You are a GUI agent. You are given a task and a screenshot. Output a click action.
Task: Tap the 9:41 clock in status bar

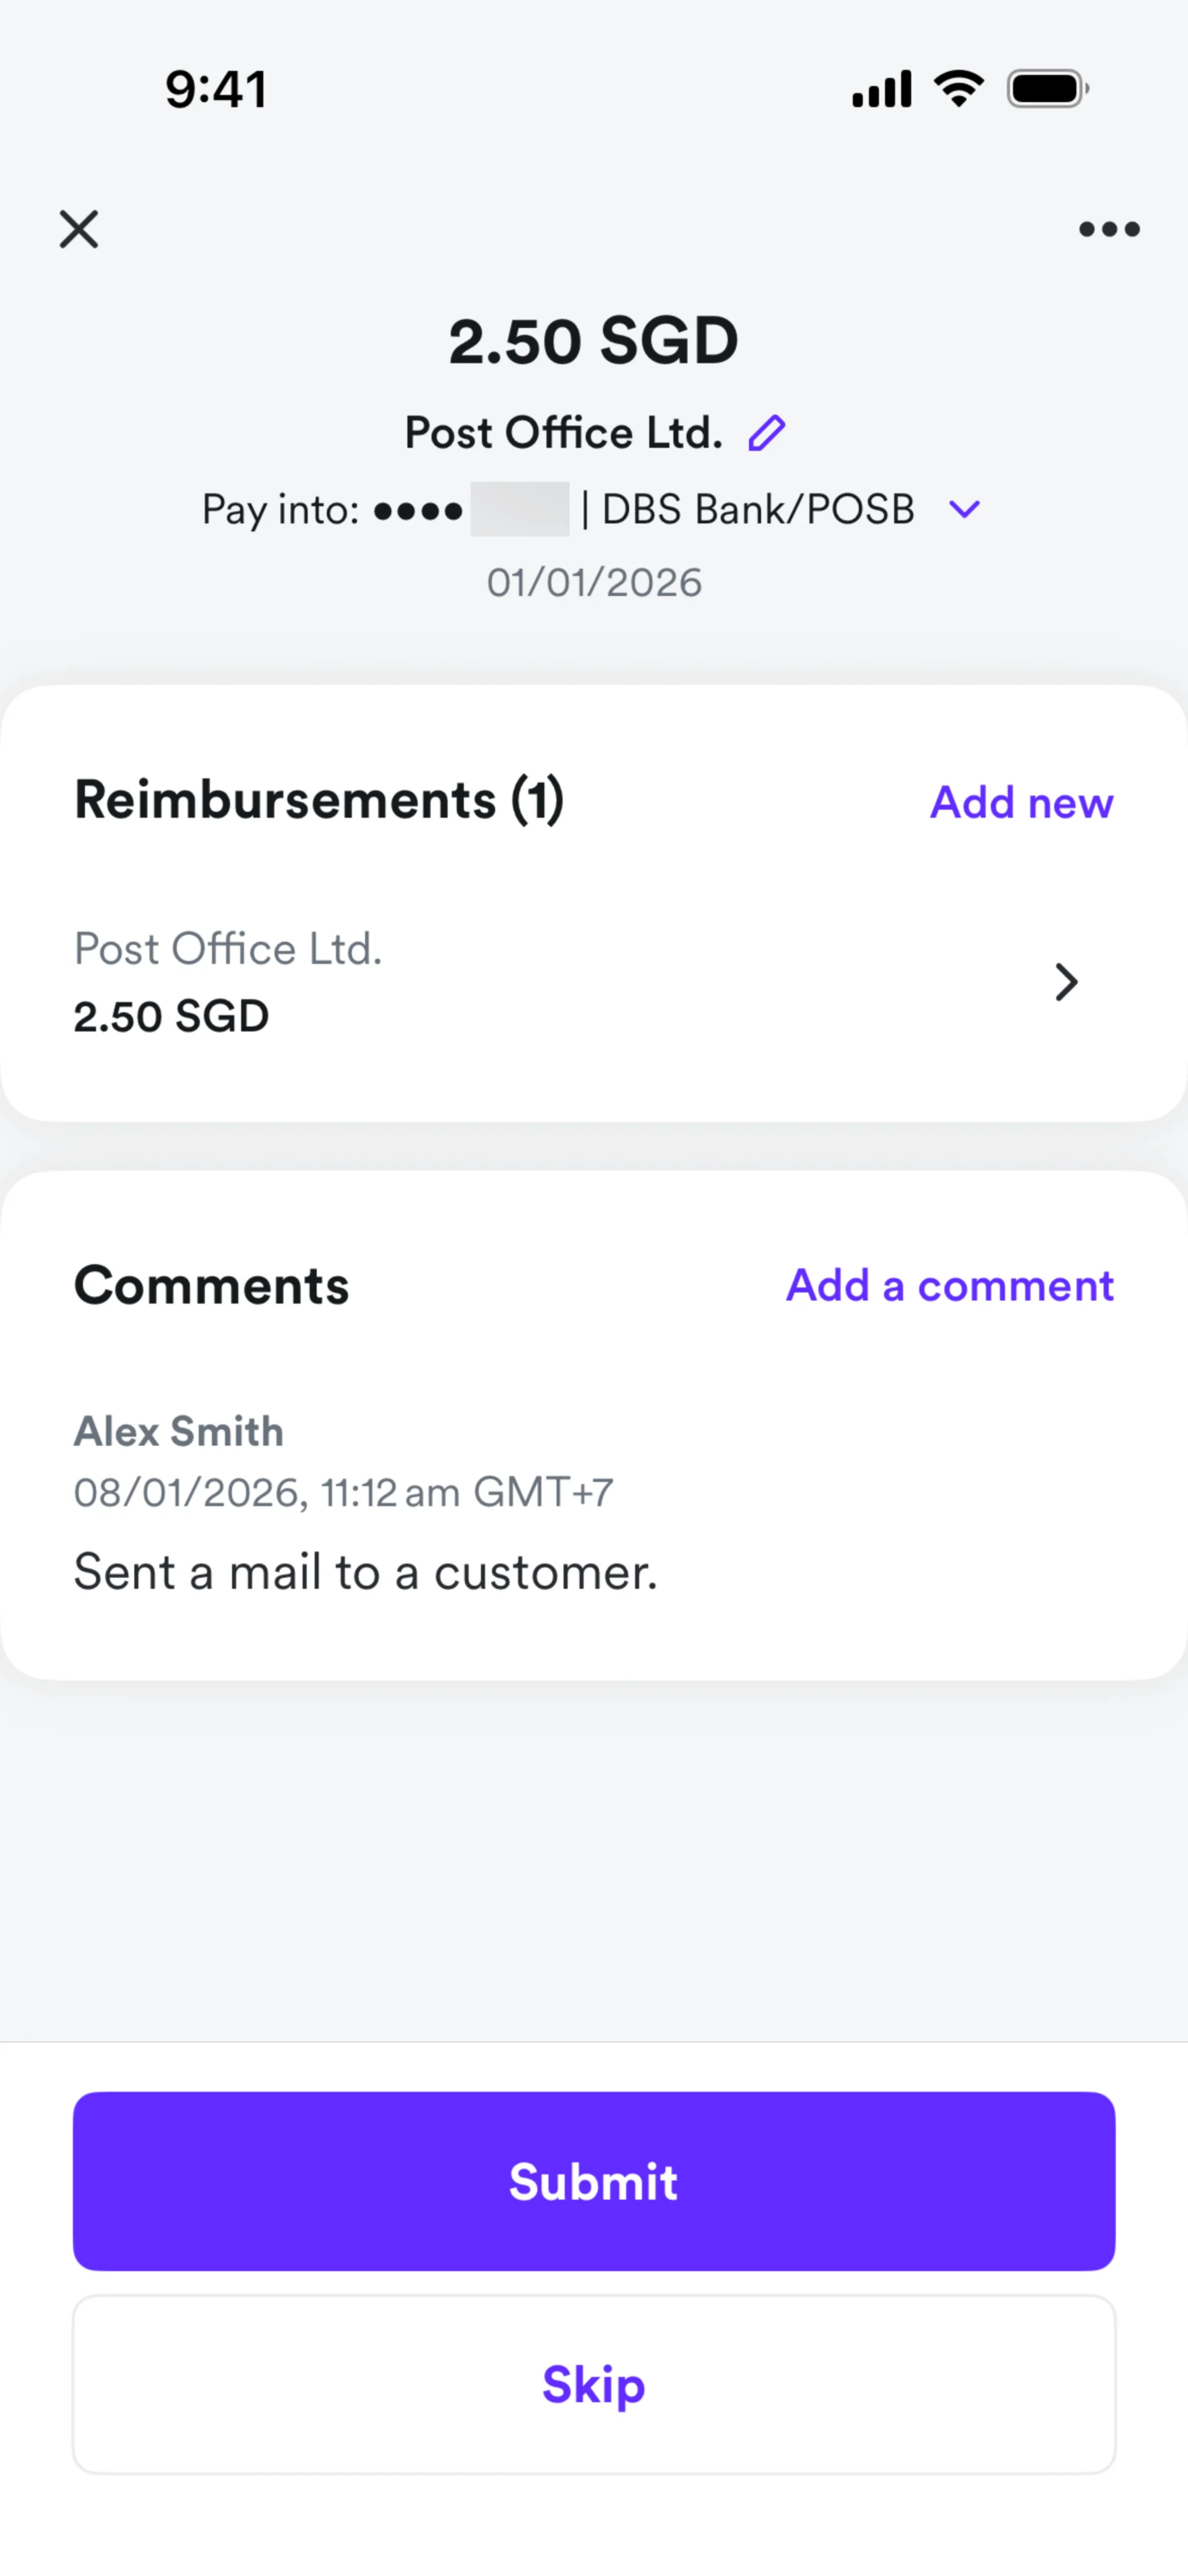pyautogui.click(x=216, y=89)
